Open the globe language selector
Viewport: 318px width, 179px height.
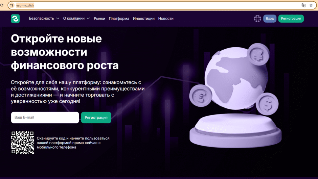point(257,19)
